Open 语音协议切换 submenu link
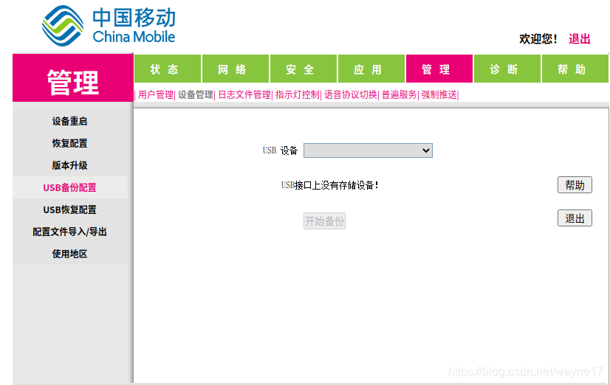610x385 pixels. (x=351, y=95)
